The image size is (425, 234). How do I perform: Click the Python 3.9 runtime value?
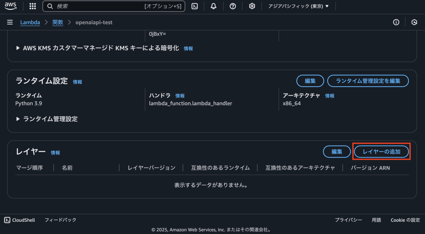29,103
